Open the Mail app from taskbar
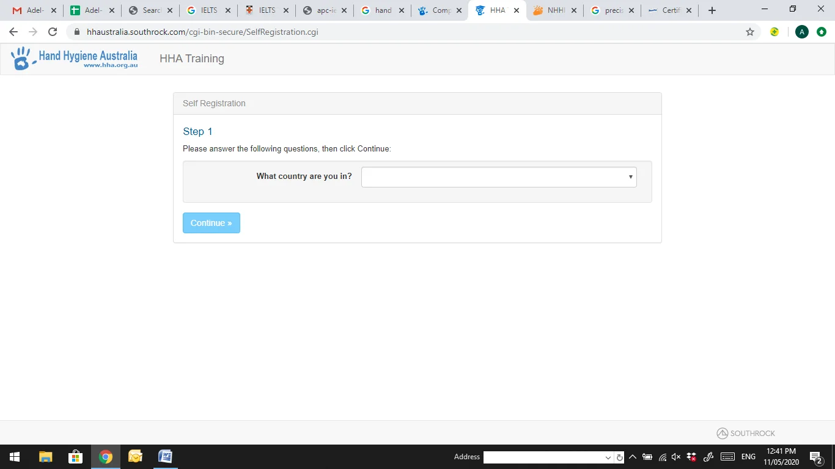835x469 pixels. (x=135, y=457)
